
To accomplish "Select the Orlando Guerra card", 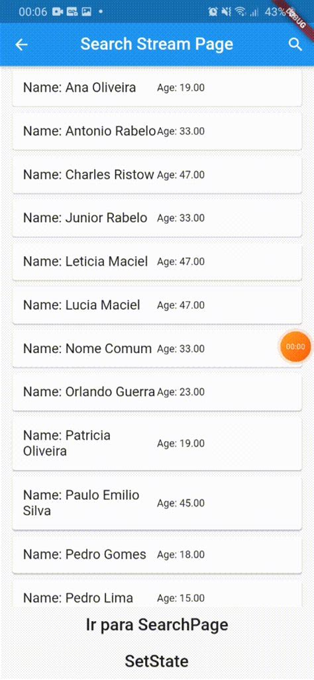I will (x=157, y=392).
